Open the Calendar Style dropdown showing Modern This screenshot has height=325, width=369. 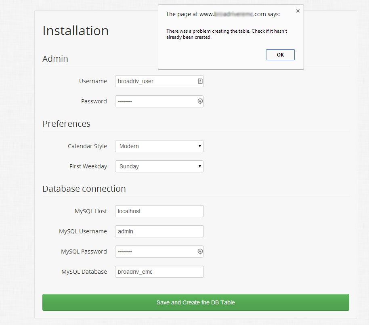pyautogui.click(x=159, y=146)
